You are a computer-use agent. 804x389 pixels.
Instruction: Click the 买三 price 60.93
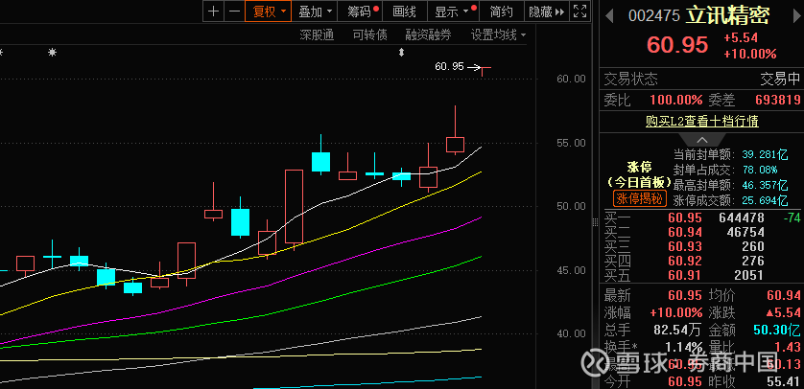tap(684, 246)
